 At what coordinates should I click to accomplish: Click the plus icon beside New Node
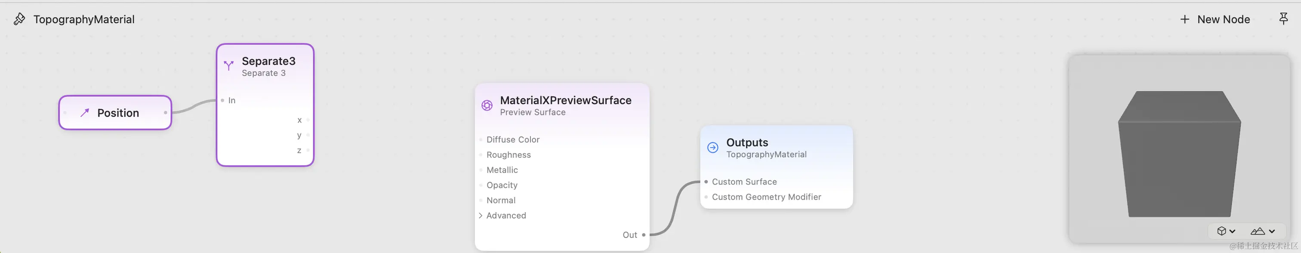1184,19
